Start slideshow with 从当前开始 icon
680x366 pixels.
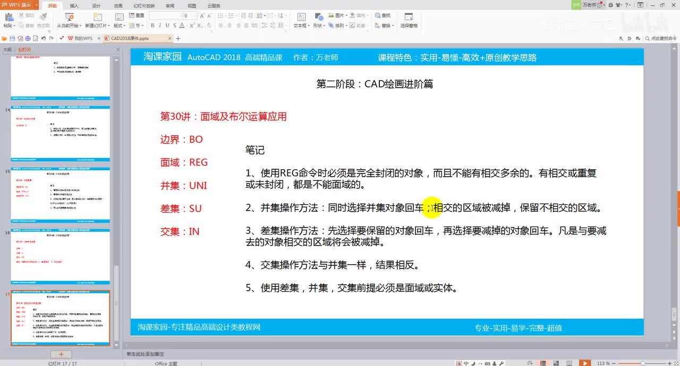pyautogui.click(x=69, y=17)
